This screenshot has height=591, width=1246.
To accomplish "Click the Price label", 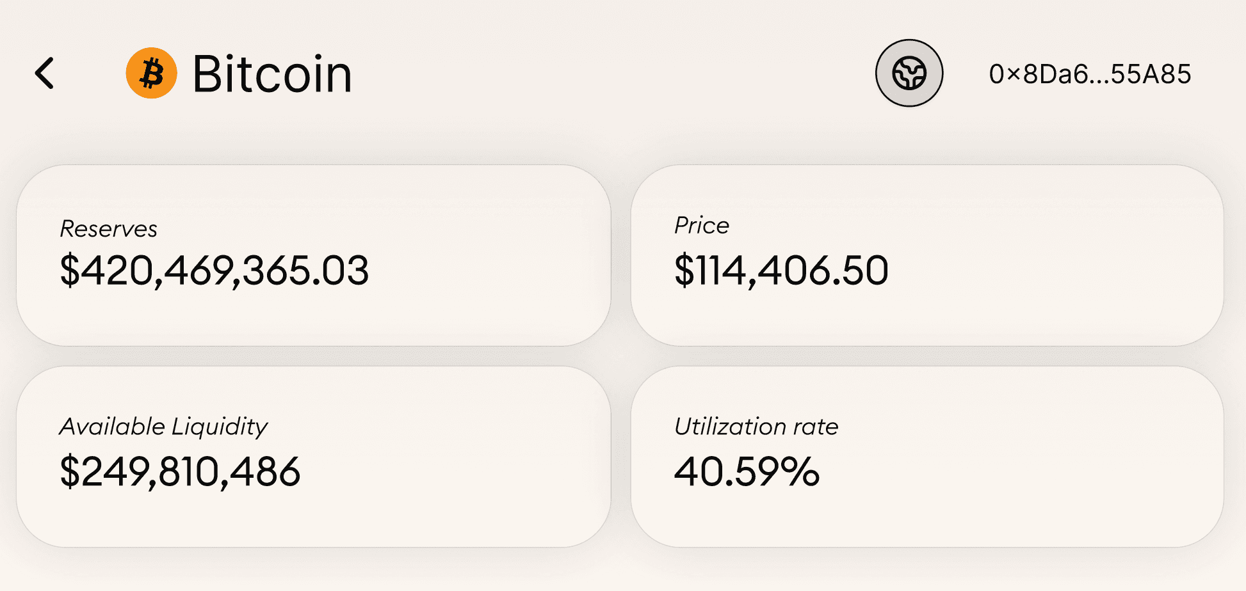I will 701,225.
